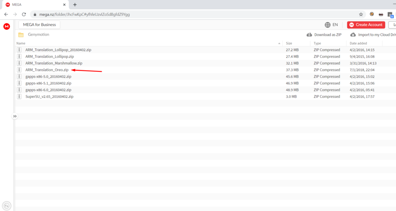Viewport: 396px width, 211px height.
Task: Select ARM_Translation_Oreo.zip file name
Action: coord(47,70)
